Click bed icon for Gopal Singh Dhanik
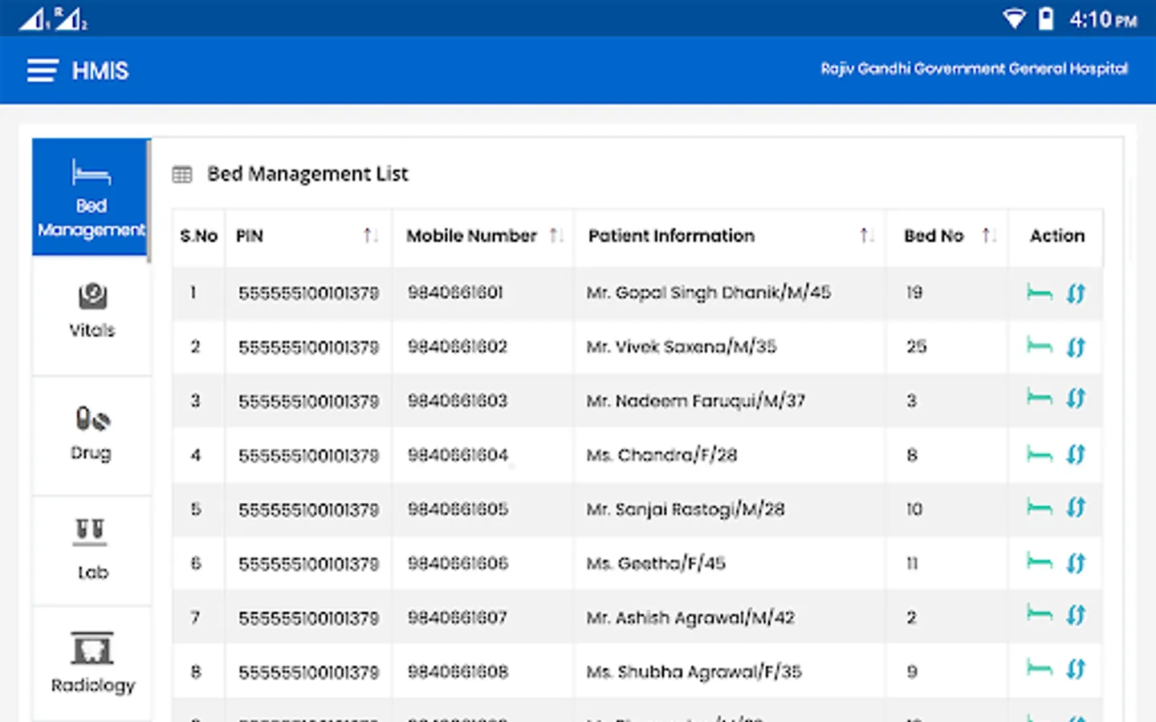The width and height of the screenshot is (1156, 722). tap(1039, 293)
